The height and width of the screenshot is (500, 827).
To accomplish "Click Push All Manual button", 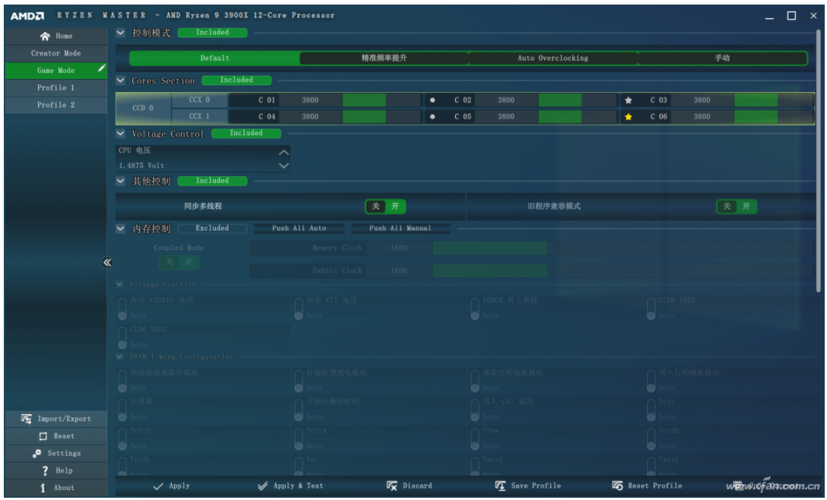I will pos(401,229).
